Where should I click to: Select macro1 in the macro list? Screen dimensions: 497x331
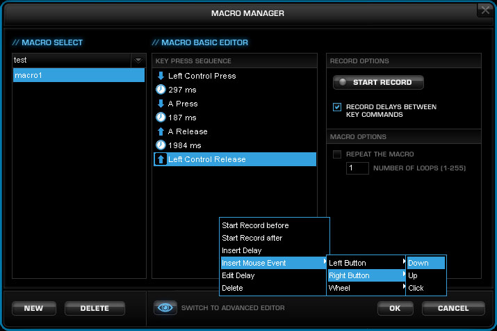(x=79, y=76)
